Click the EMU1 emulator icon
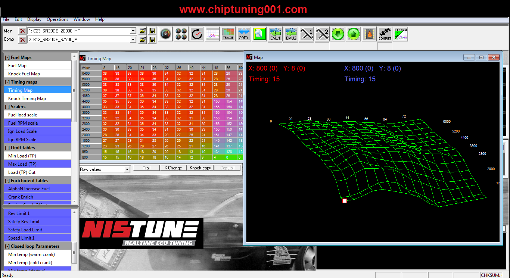Image resolution: width=510 pixels, height=278 pixels. coord(275,34)
